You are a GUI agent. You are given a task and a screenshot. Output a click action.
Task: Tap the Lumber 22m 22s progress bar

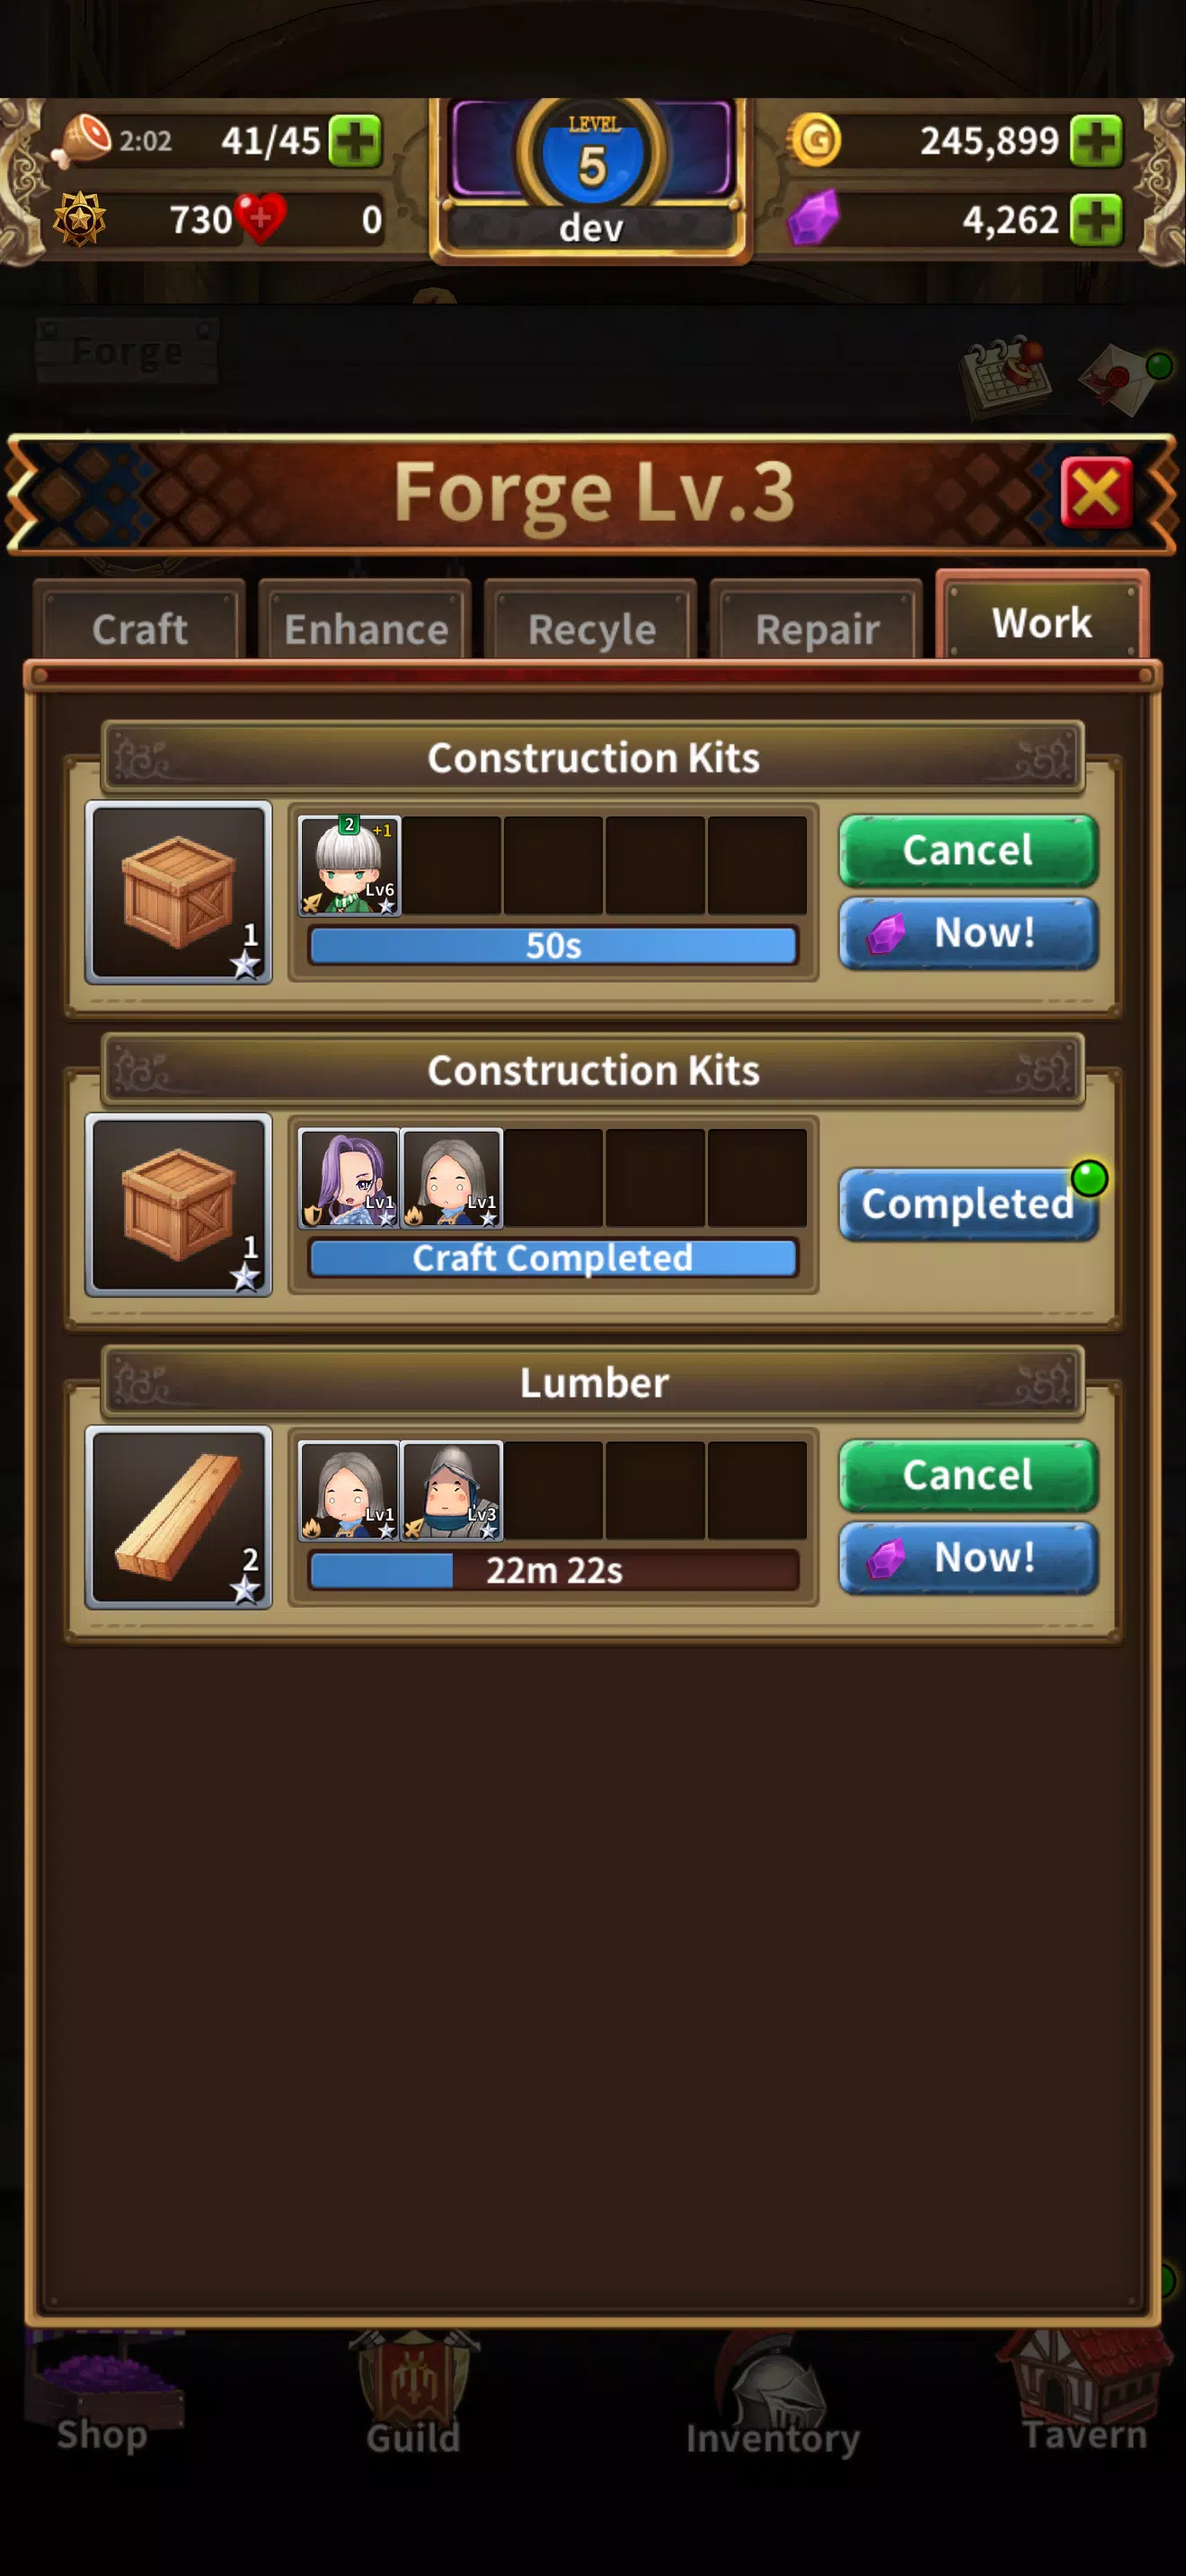click(x=554, y=1570)
